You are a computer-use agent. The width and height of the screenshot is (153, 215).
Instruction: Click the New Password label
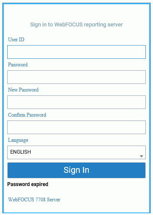pyautogui.click(x=23, y=90)
